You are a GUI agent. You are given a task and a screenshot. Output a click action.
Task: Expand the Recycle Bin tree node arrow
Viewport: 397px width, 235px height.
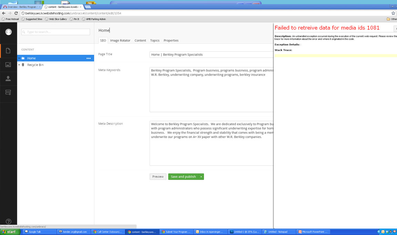click(19, 65)
